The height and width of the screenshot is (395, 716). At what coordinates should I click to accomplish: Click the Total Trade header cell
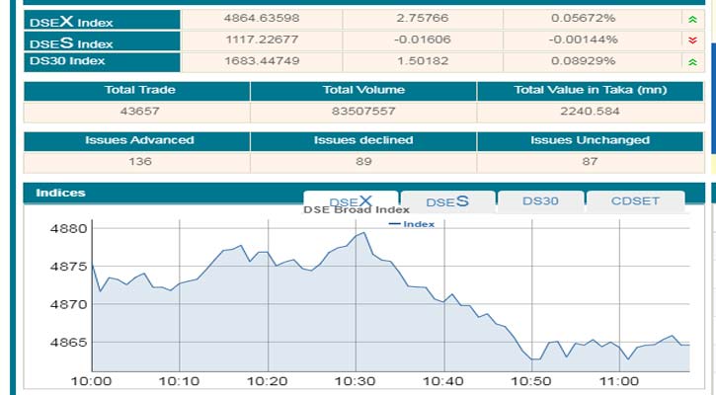[x=136, y=91]
